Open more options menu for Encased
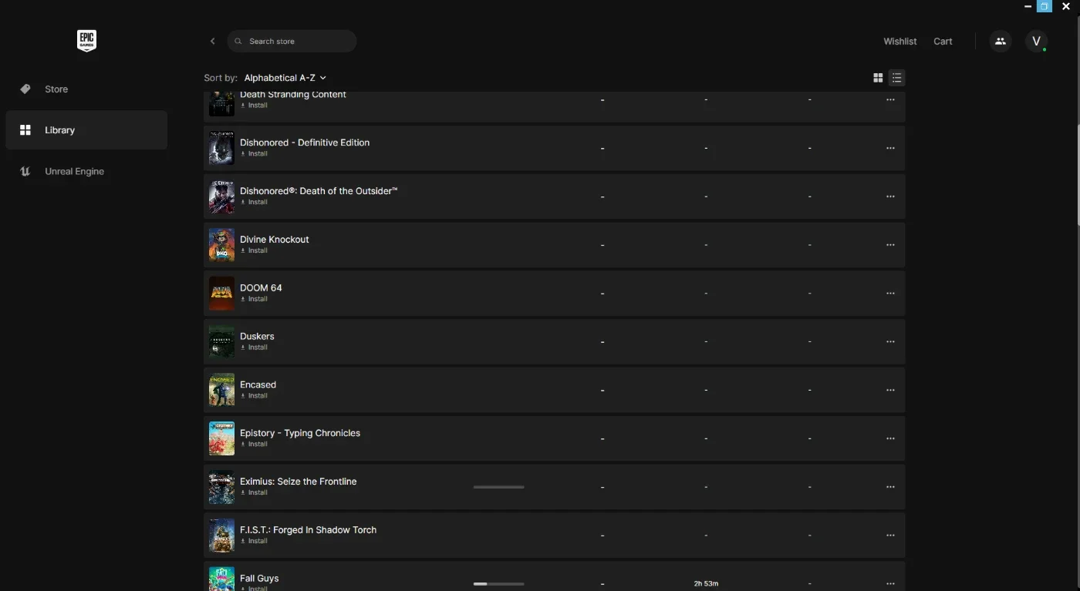The image size is (1080, 591). pos(890,391)
